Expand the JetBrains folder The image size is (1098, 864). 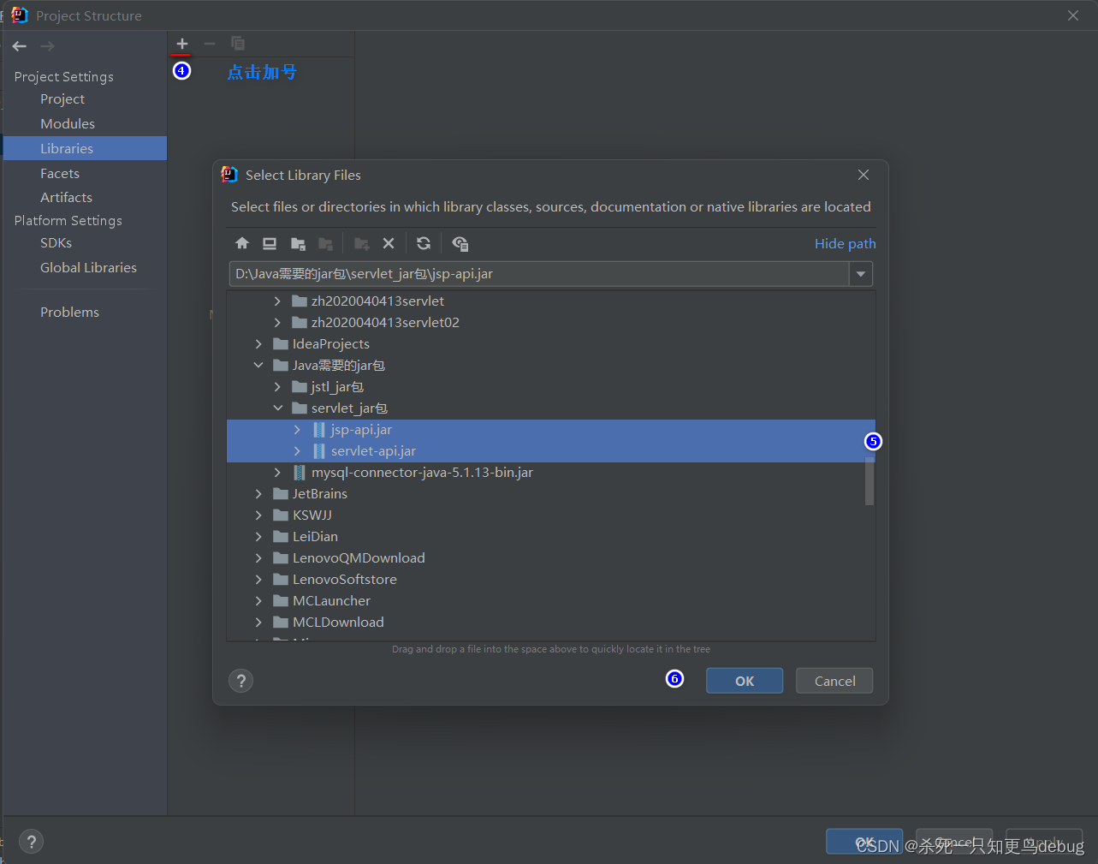(258, 494)
